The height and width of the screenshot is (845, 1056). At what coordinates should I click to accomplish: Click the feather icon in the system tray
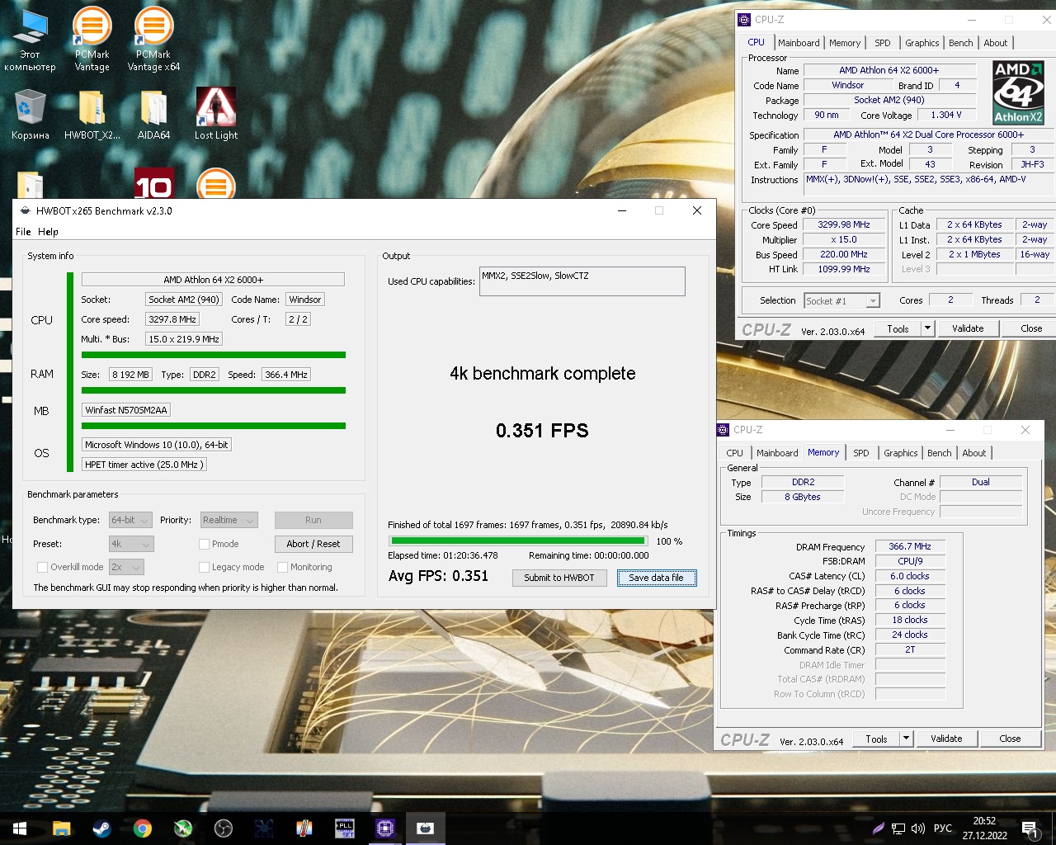point(879,828)
